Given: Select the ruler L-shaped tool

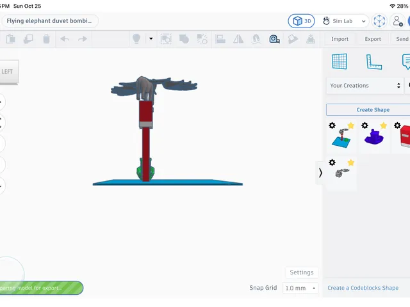Looking at the screenshot, I should coord(374,62).
